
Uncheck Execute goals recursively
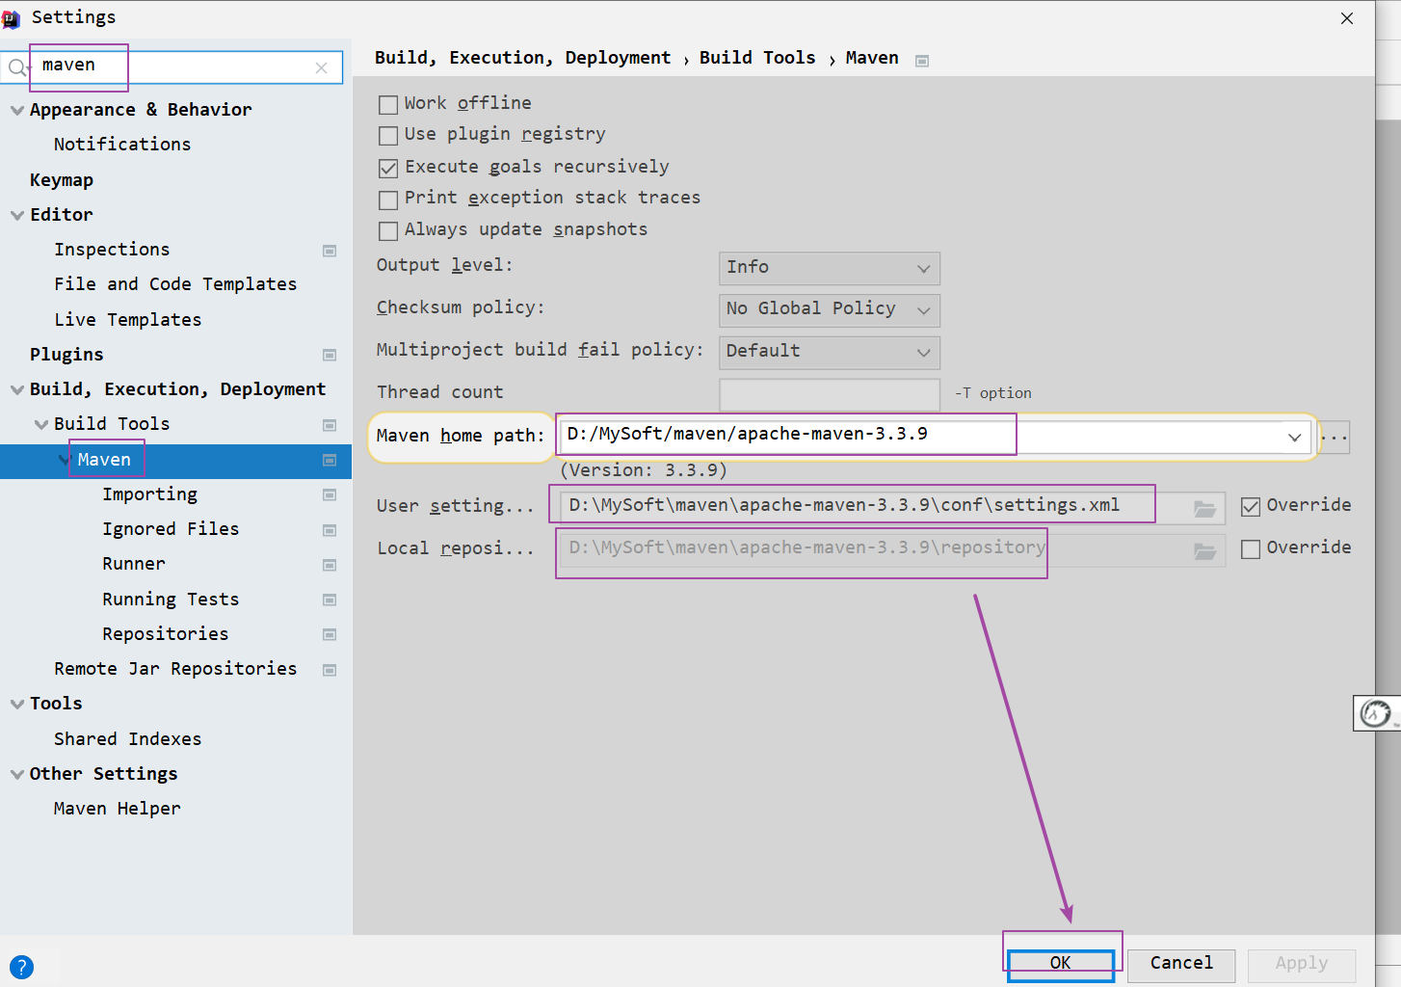(x=388, y=169)
